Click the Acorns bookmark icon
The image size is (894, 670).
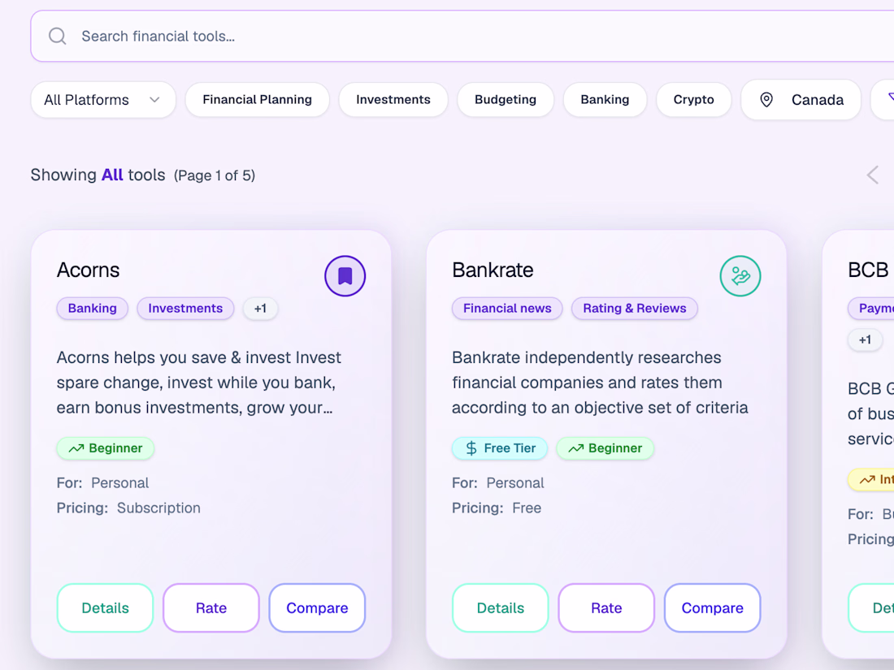click(345, 276)
